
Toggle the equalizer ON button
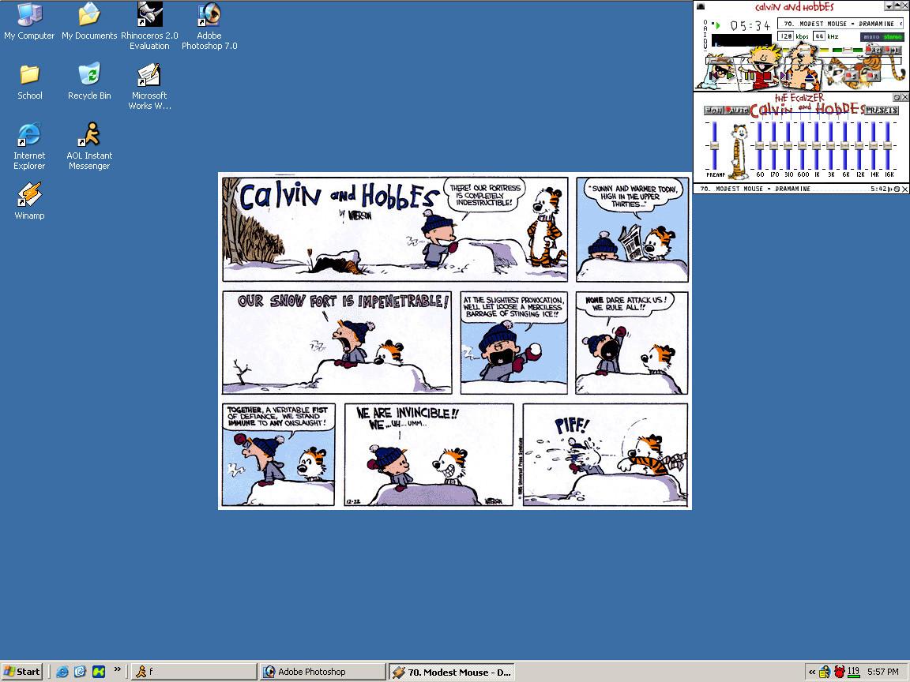[x=713, y=111]
